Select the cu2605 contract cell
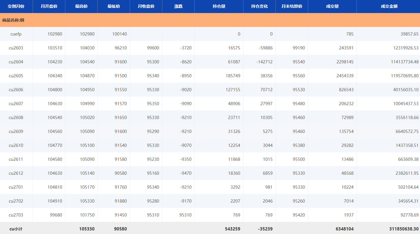 pyautogui.click(x=16, y=76)
